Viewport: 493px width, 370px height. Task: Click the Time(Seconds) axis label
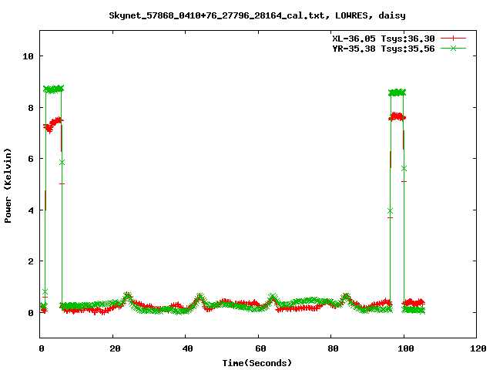click(x=257, y=363)
